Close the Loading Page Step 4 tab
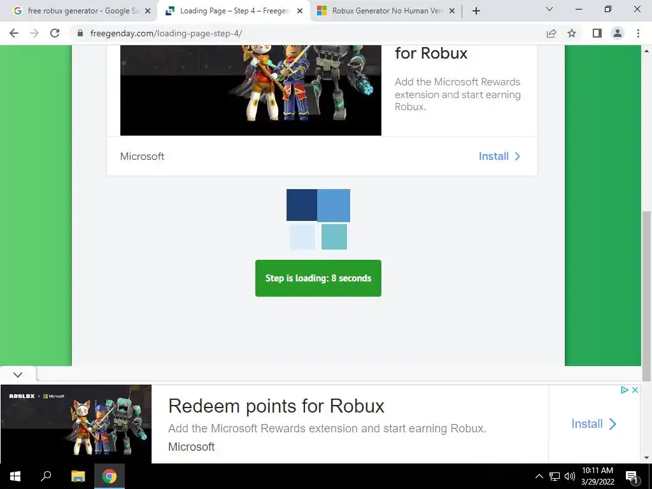This screenshot has height=489, width=652. pyautogui.click(x=300, y=11)
